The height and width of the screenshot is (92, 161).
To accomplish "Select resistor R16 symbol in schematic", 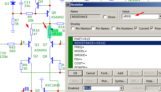I will 60,24.
